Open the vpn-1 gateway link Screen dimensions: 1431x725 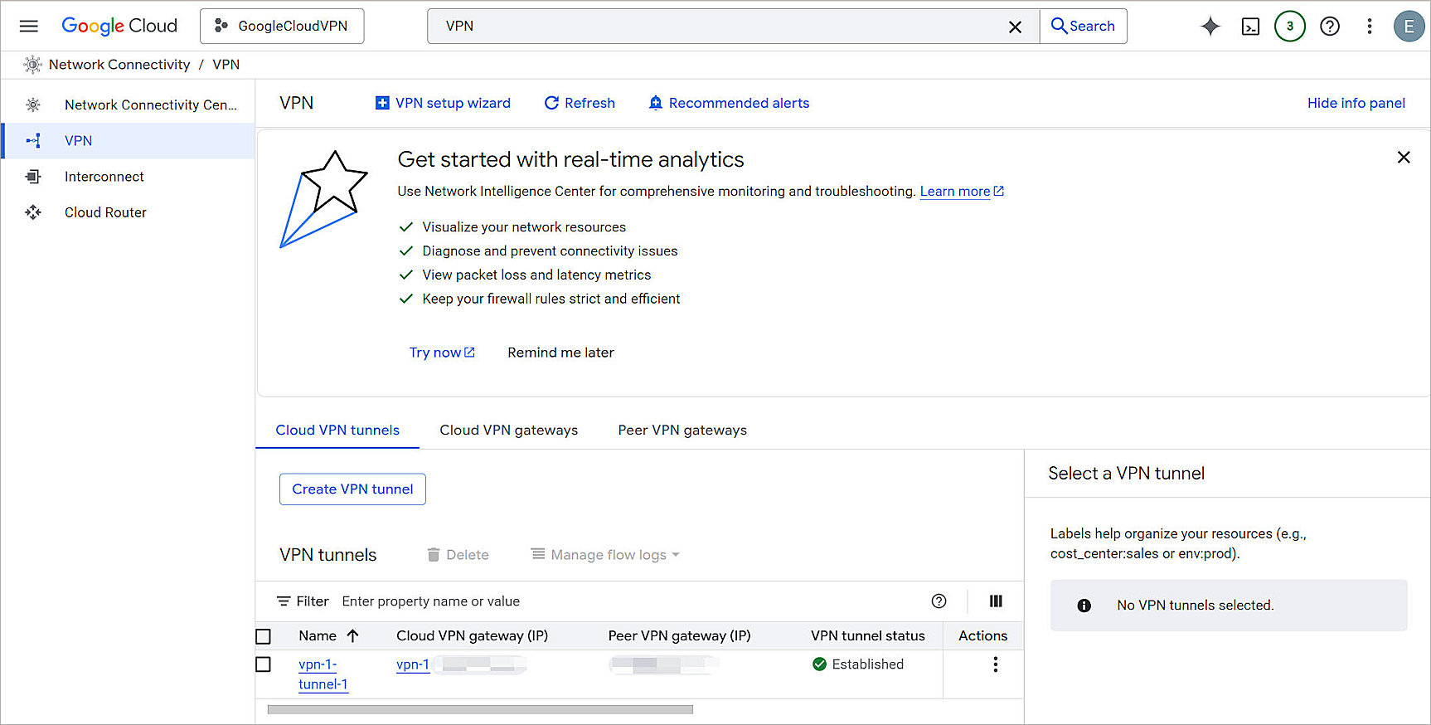pos(413,664)
